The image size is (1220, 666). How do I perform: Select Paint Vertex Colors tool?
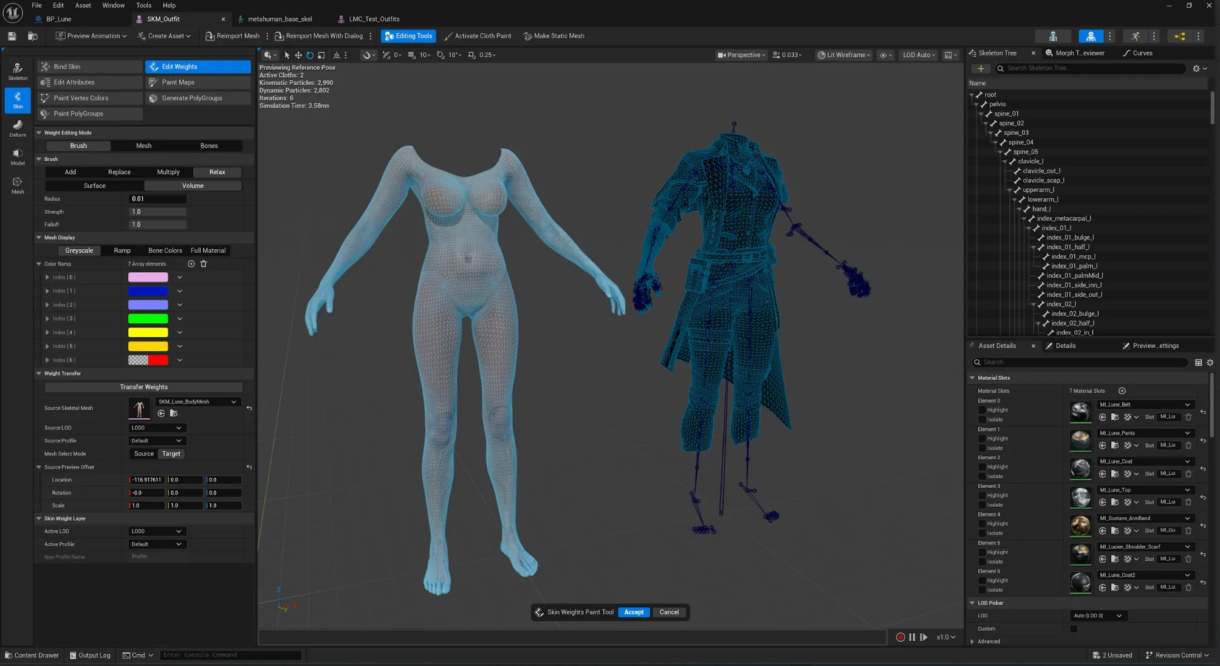tap(90, 98)
